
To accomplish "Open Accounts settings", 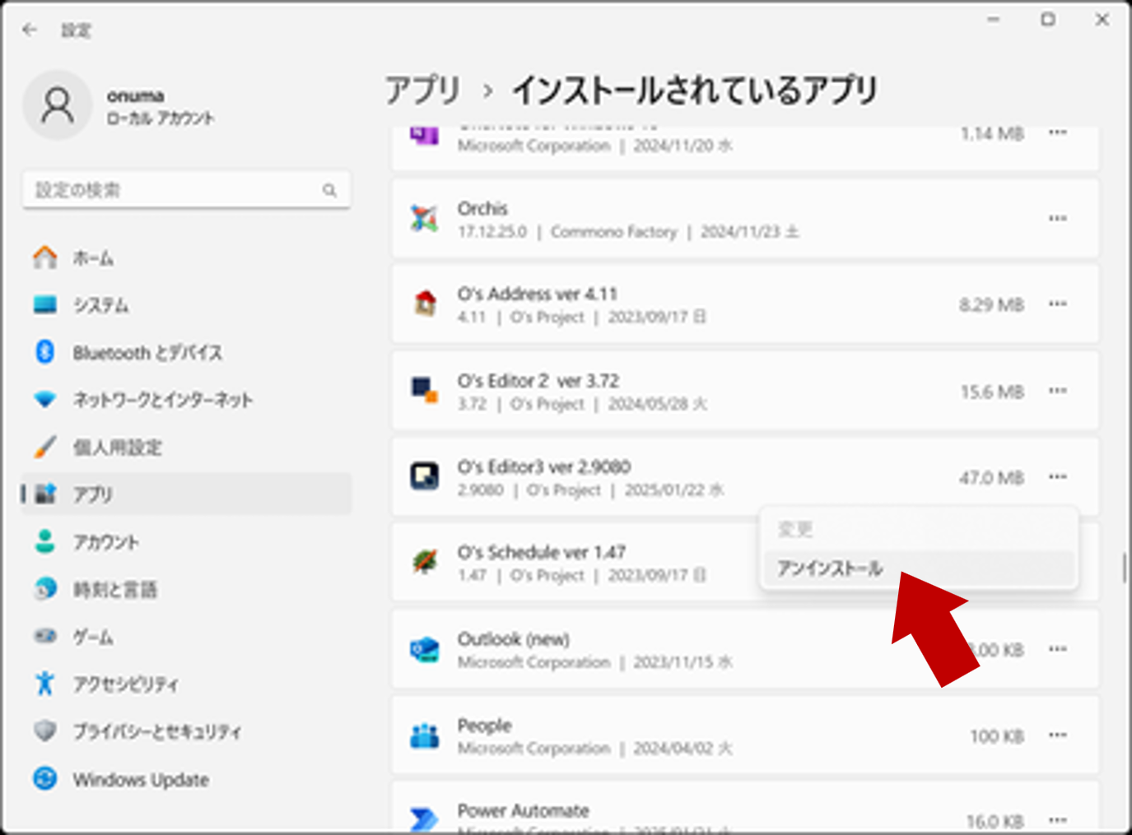I will click(187, 542).
